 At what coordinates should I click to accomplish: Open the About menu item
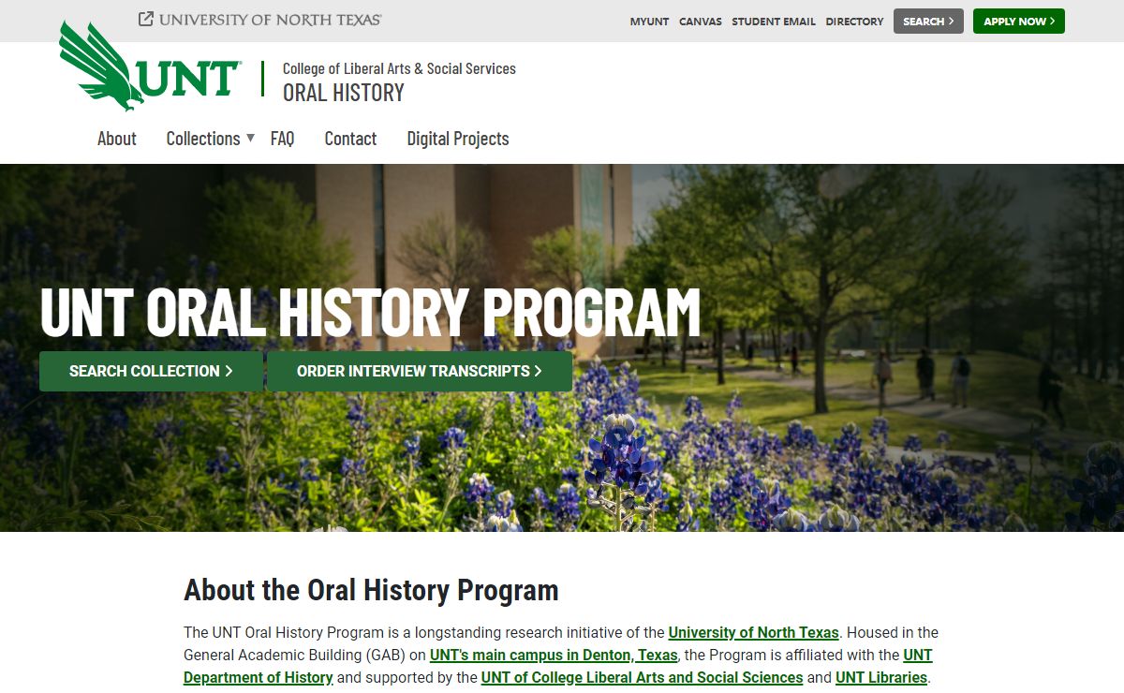tap(117, 139)
